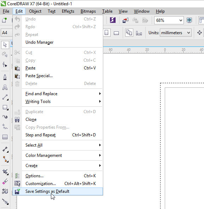
Task: Select the Shape edit tool
Action: (5, 64)
